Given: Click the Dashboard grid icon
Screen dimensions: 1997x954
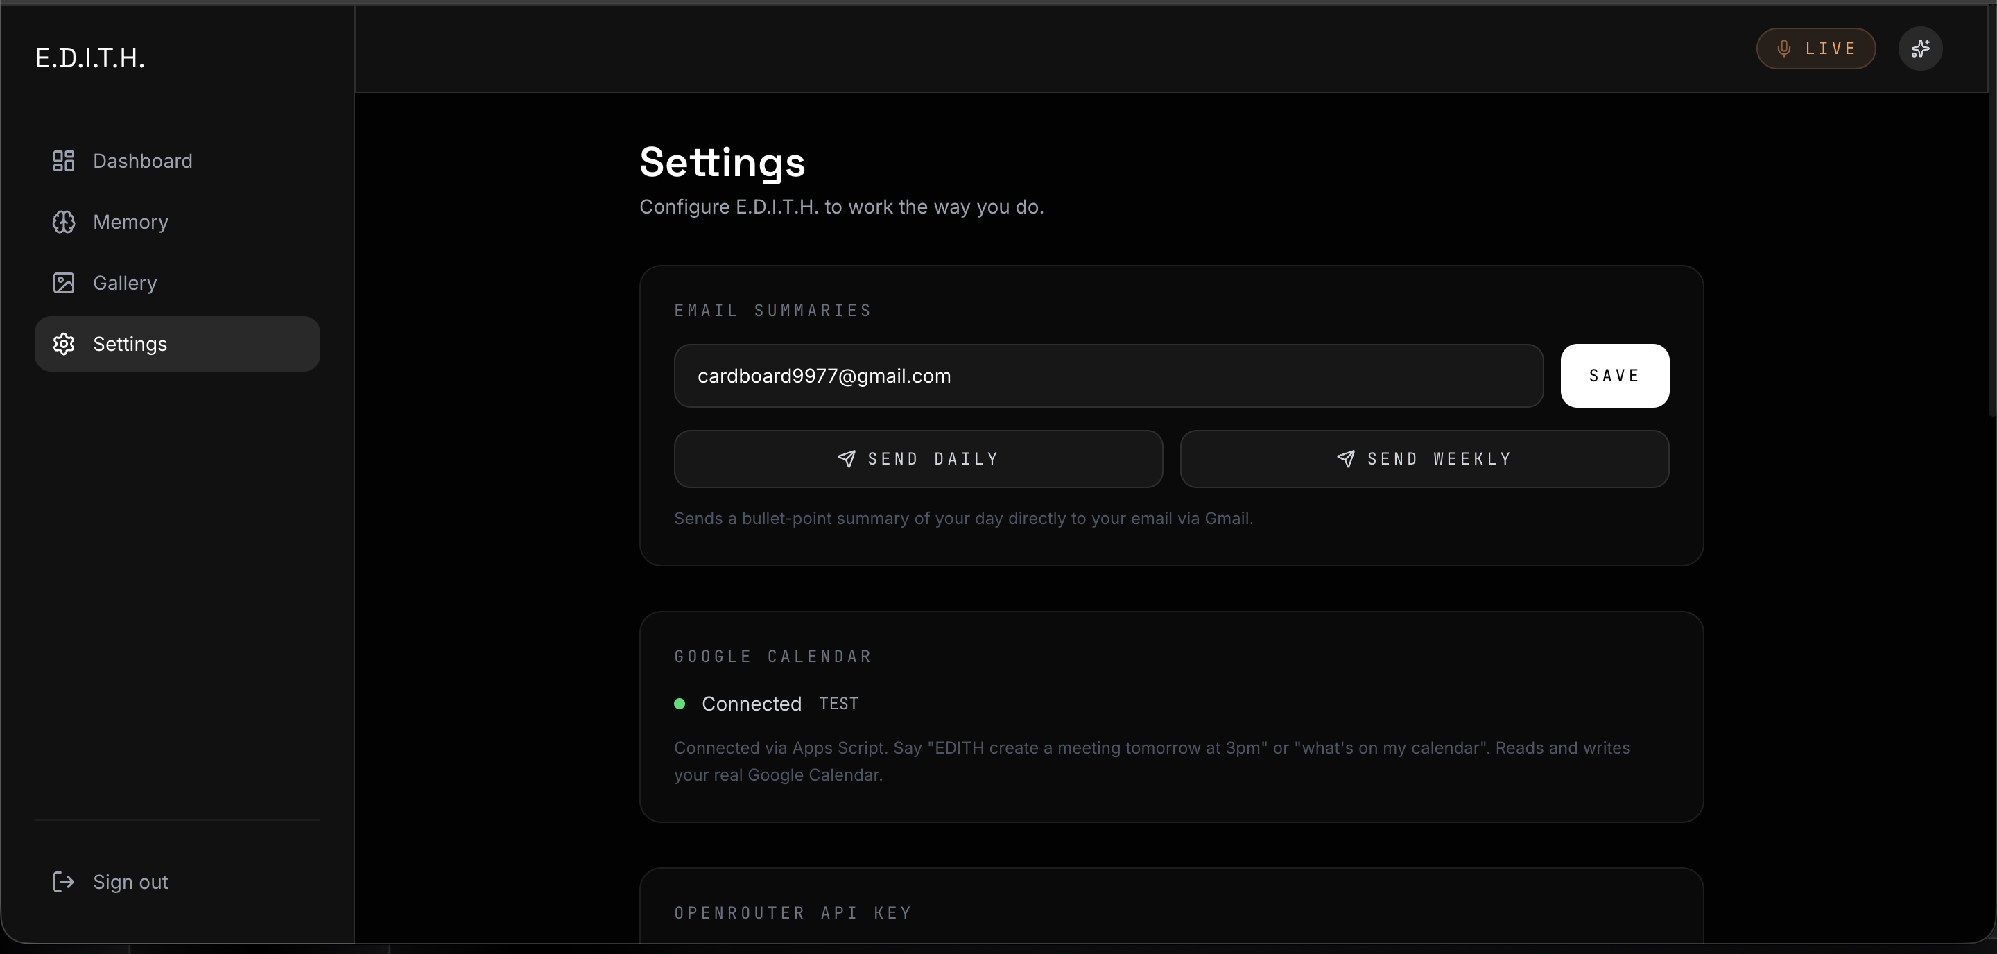Looking at the screenshot, I should click(64, 160).
